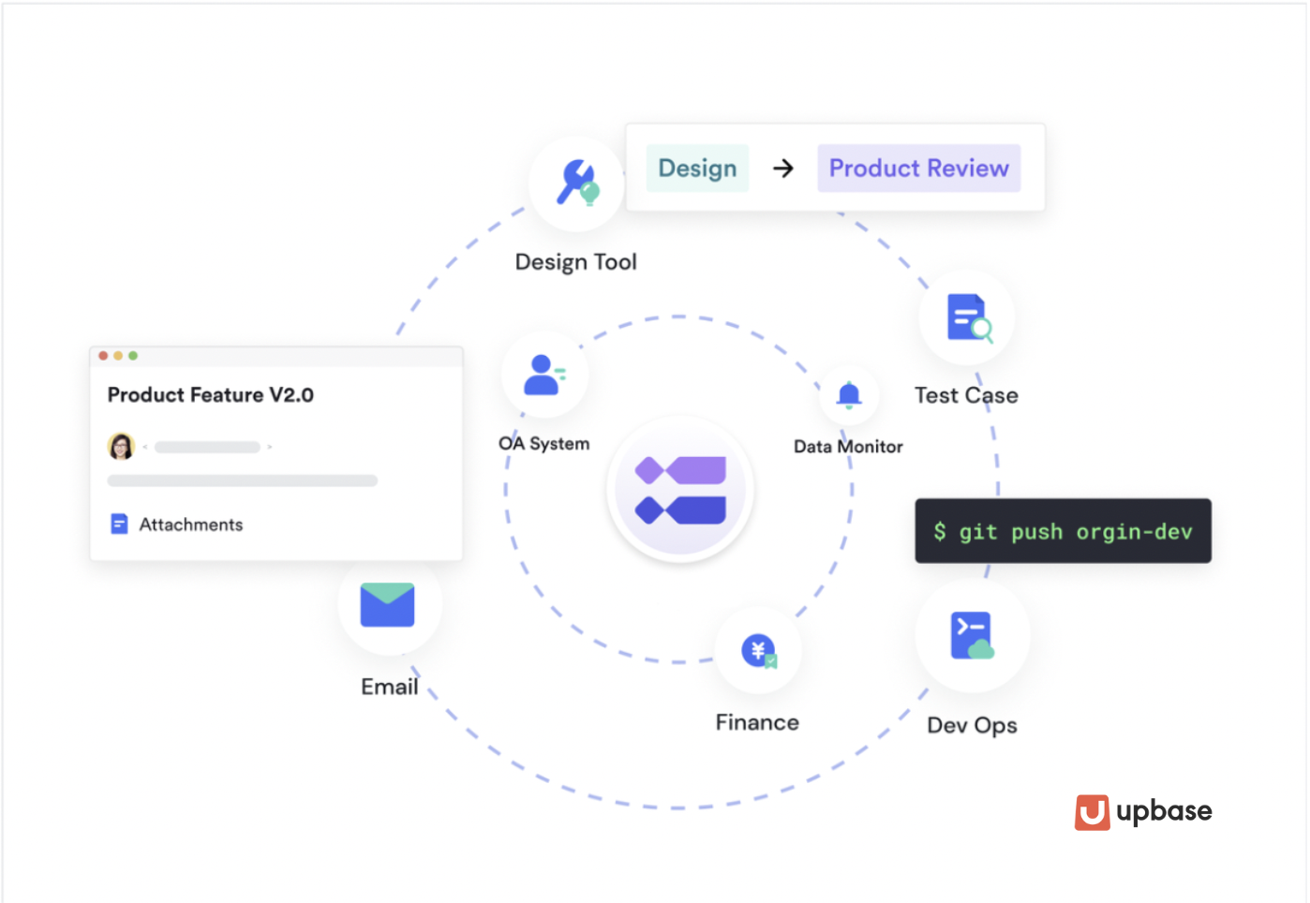The height and width of the screenshot is (903, 1310).
Task: Click the Data Monitor label
Action: click(x=848, y=447)
